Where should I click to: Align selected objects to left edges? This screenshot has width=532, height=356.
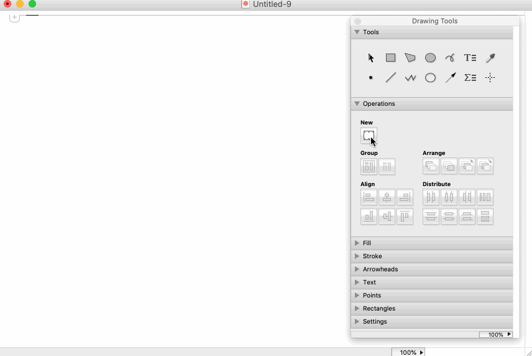(x=369, y=197)
